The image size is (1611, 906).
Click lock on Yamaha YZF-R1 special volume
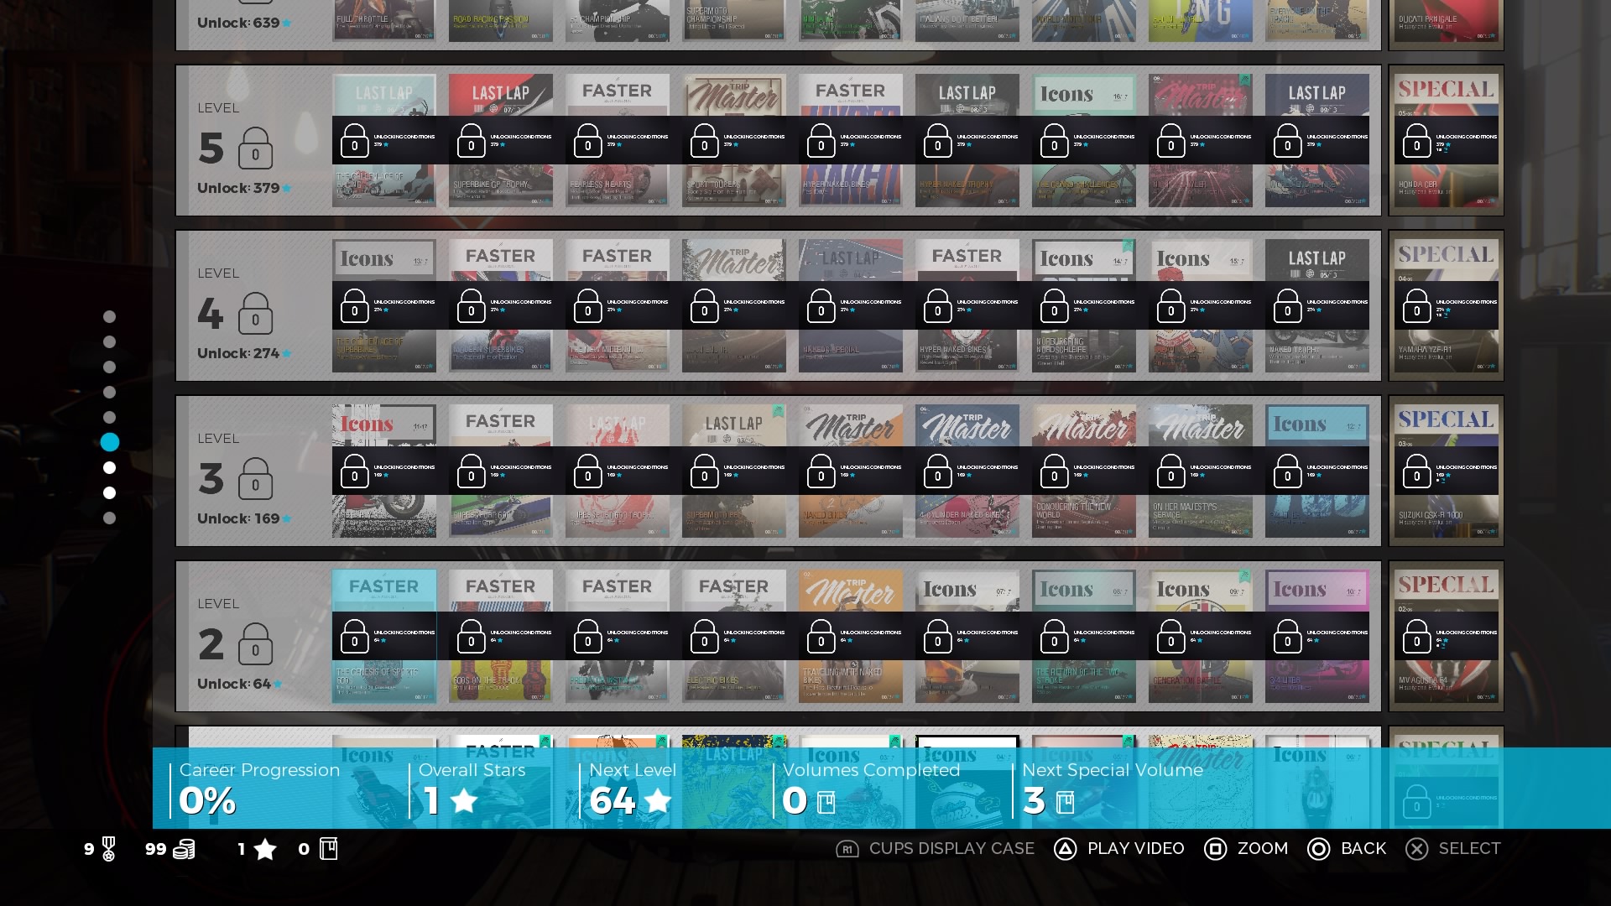(x=1416, y=306)
